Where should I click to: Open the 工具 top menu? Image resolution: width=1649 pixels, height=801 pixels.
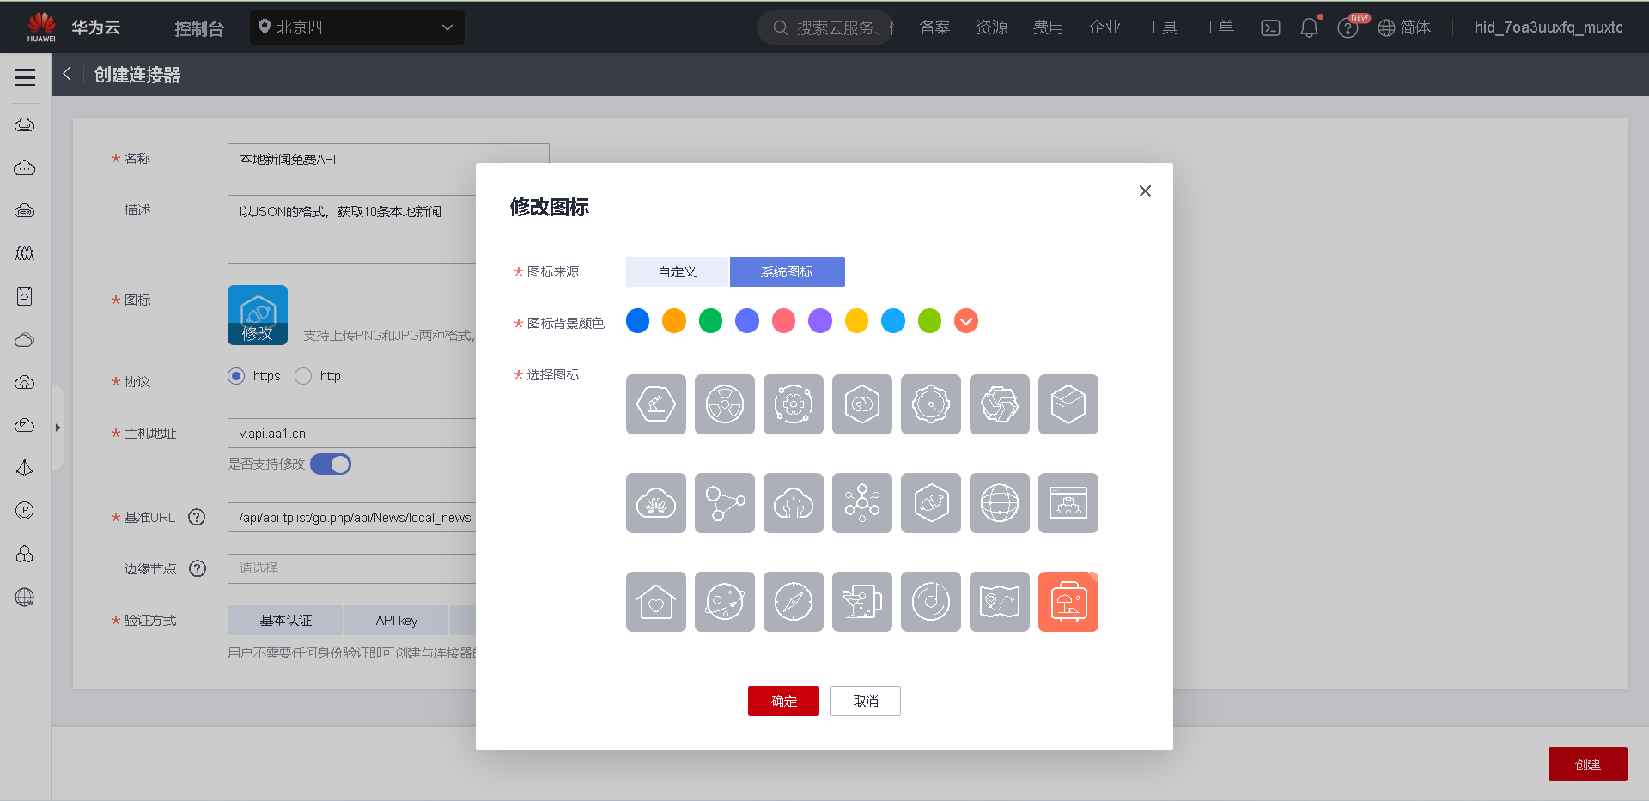tap(1161, 27)
